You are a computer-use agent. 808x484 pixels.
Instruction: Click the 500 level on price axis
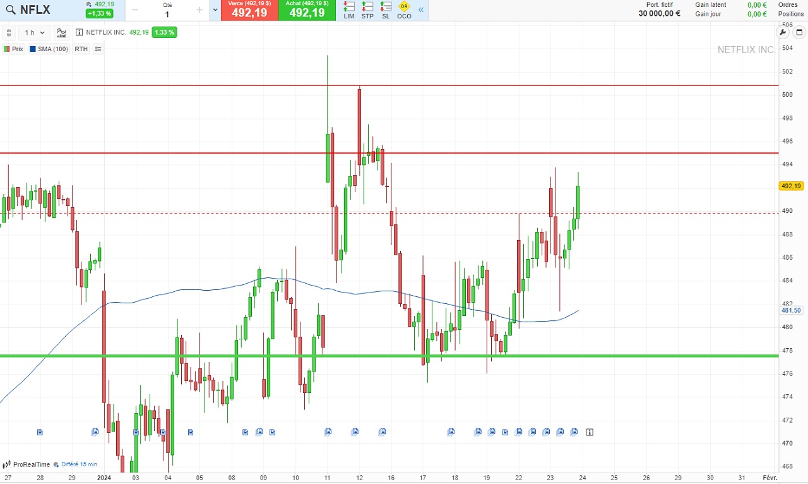click(x=787, y=94)
